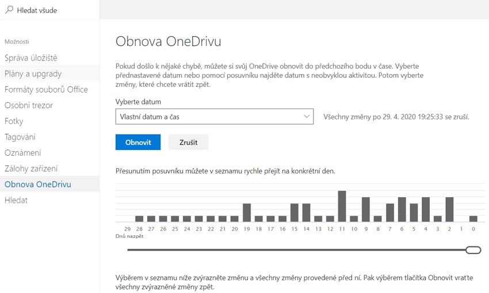Click the Dnů nazpět axis caption
This screenshot has width=489, height=293.
pyautogui.click(x=129, y=236)
